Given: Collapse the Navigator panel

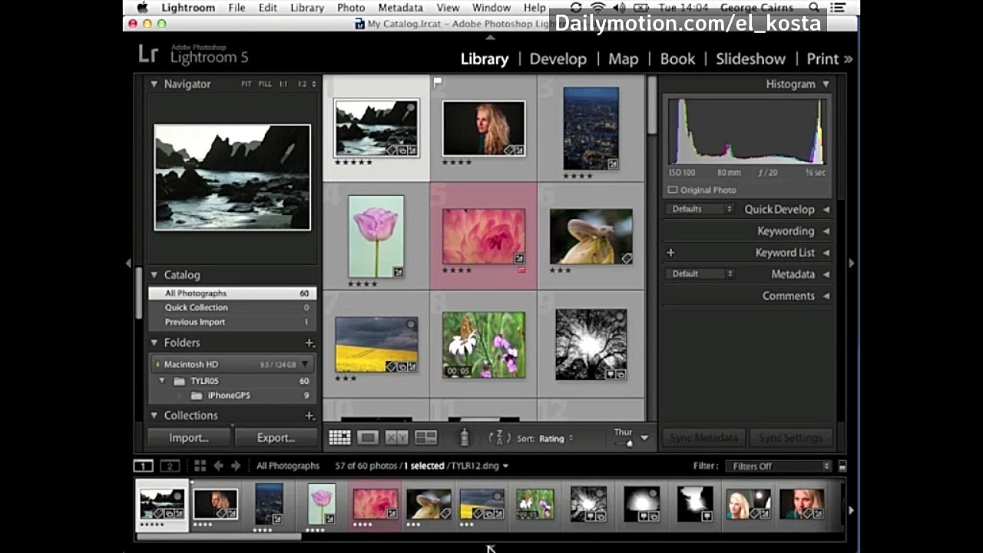Looking at the screenshot, I should (154, 84).
